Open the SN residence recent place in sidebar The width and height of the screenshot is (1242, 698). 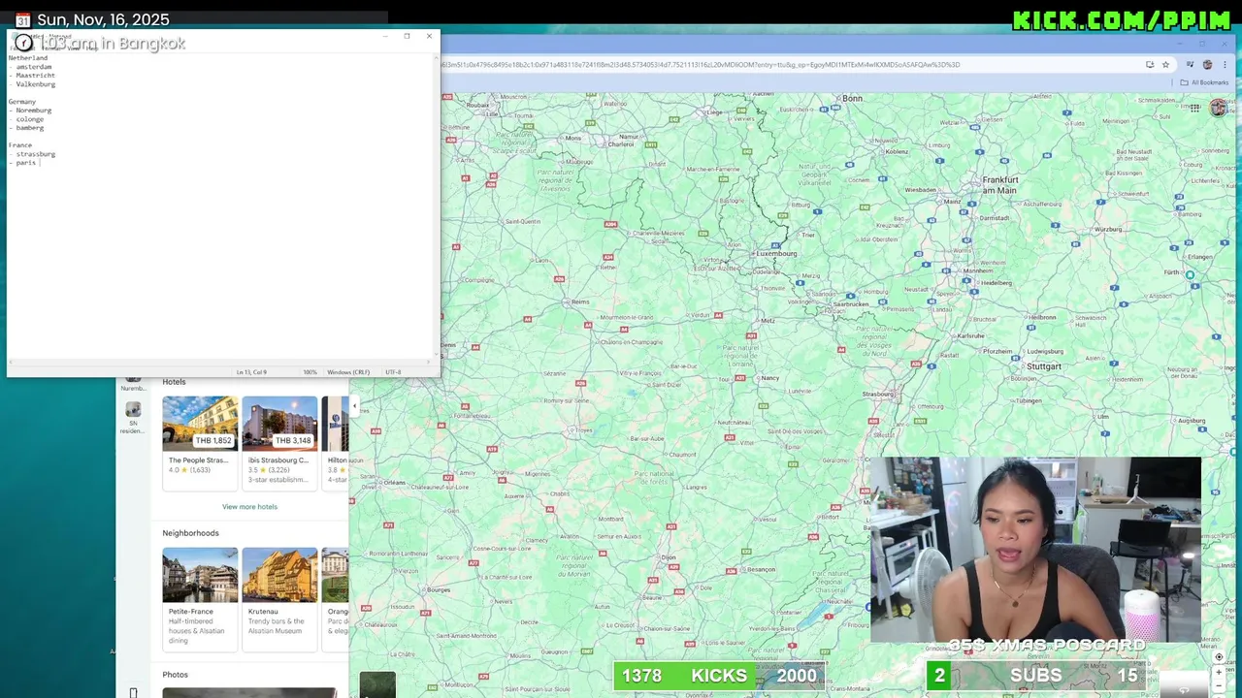[x=133, y=418]
